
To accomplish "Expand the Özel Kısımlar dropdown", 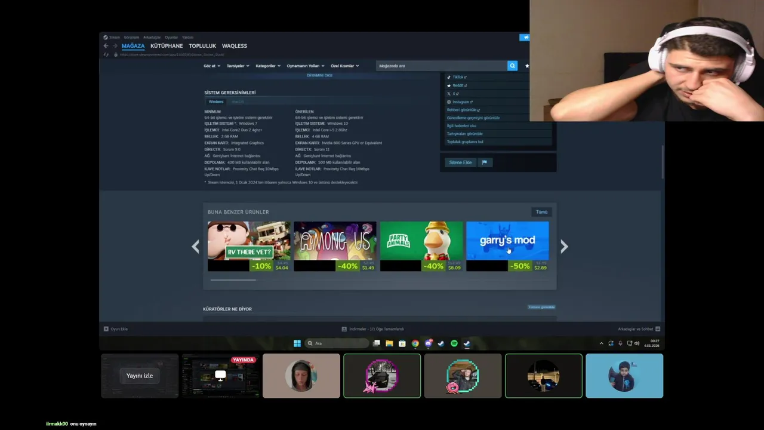I will [x=345, y=66].
